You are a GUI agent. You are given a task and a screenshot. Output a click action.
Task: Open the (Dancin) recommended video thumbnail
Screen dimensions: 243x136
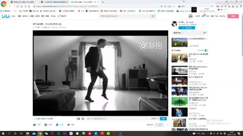[180, 112]
